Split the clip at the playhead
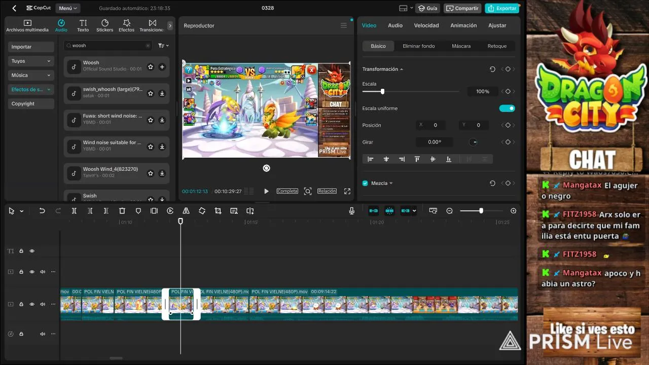This screenshot has width=649, height=365. point(74,211)
